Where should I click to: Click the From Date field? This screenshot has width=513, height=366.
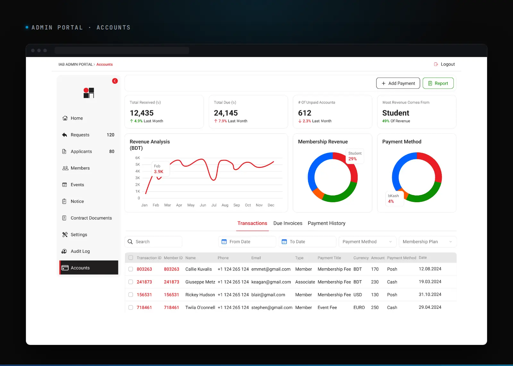point(247,242)
